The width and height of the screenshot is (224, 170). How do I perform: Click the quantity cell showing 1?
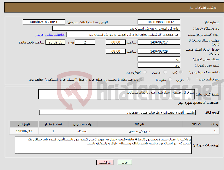[x=53, y=131]
